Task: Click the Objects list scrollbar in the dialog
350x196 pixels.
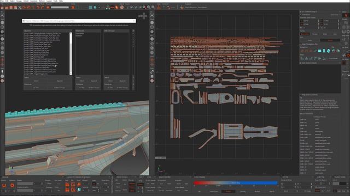Action: pyautogui.click(x=71, y=53)
